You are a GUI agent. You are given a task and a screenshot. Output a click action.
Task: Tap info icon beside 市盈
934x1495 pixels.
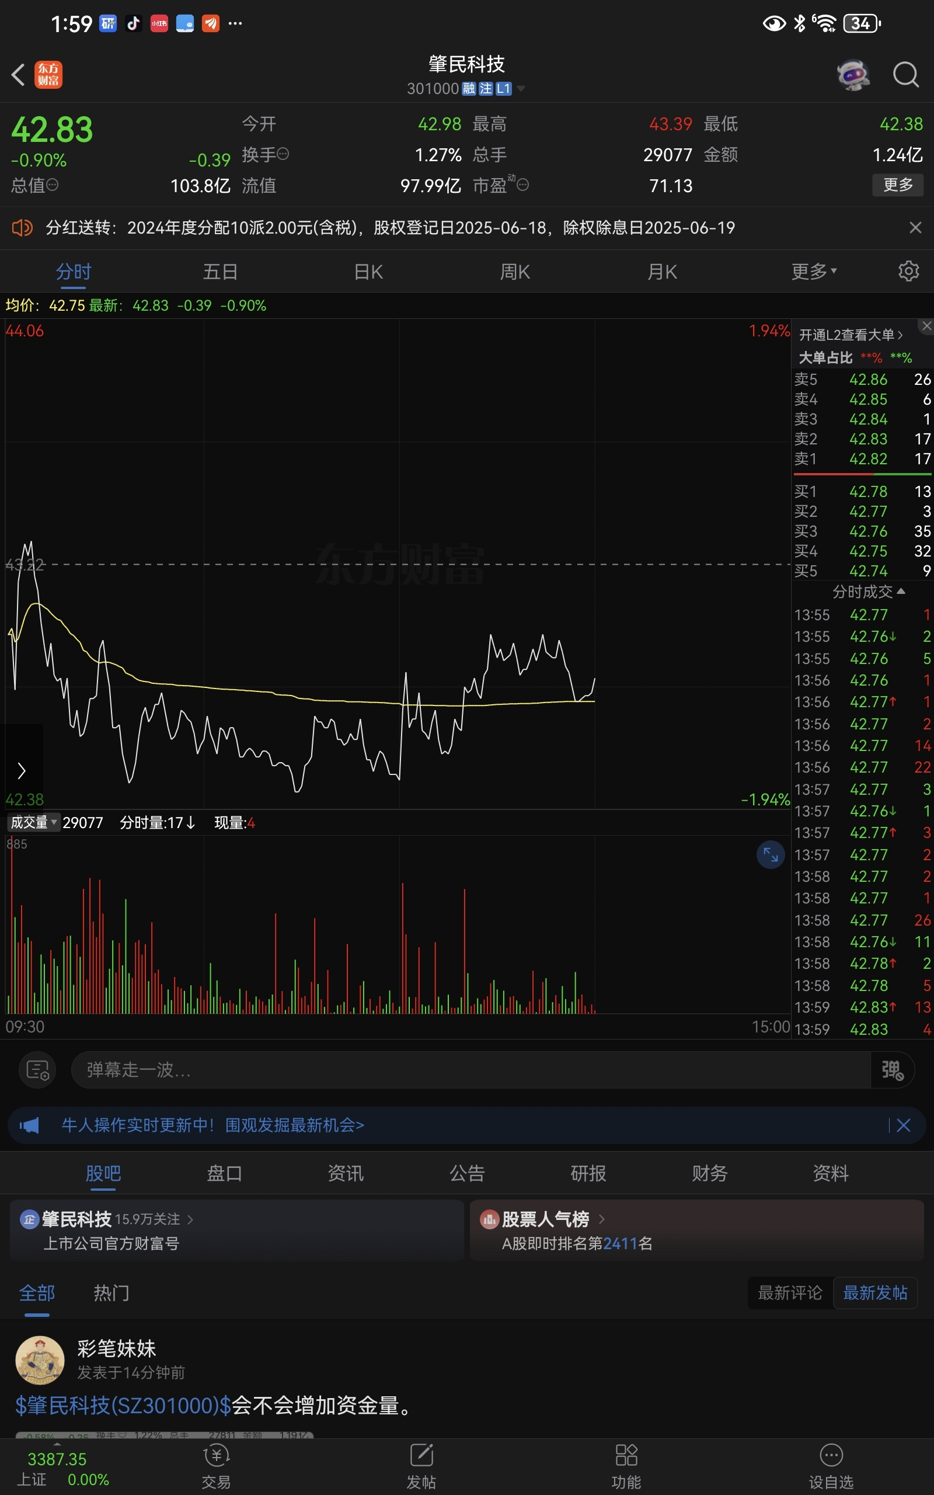(522, 185)
